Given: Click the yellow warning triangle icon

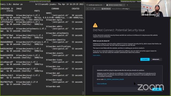Looking at the screenshot, I should click(x=95, y=25).
